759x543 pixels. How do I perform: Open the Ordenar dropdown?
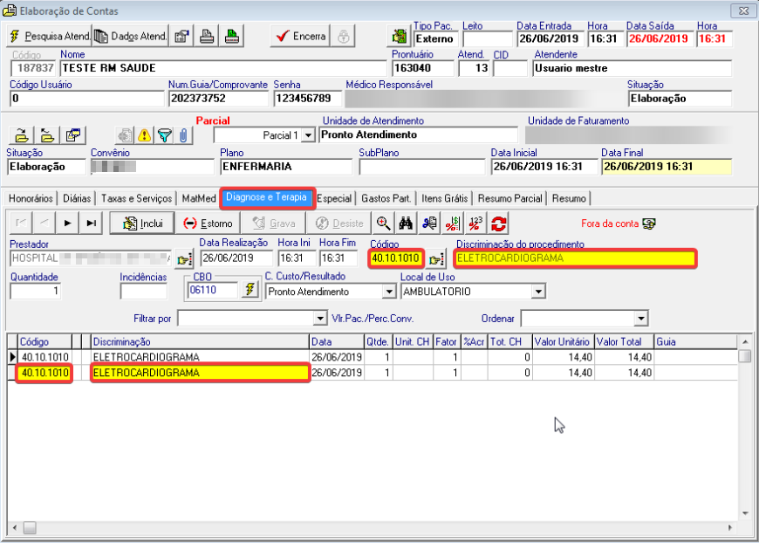pos(641,319)
